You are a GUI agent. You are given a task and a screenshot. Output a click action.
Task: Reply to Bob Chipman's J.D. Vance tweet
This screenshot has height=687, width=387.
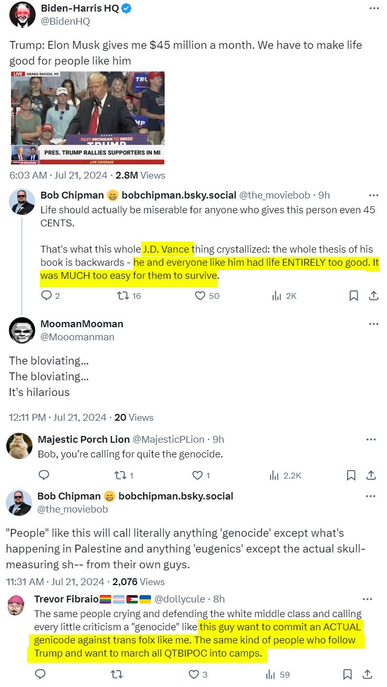point(46,296)
